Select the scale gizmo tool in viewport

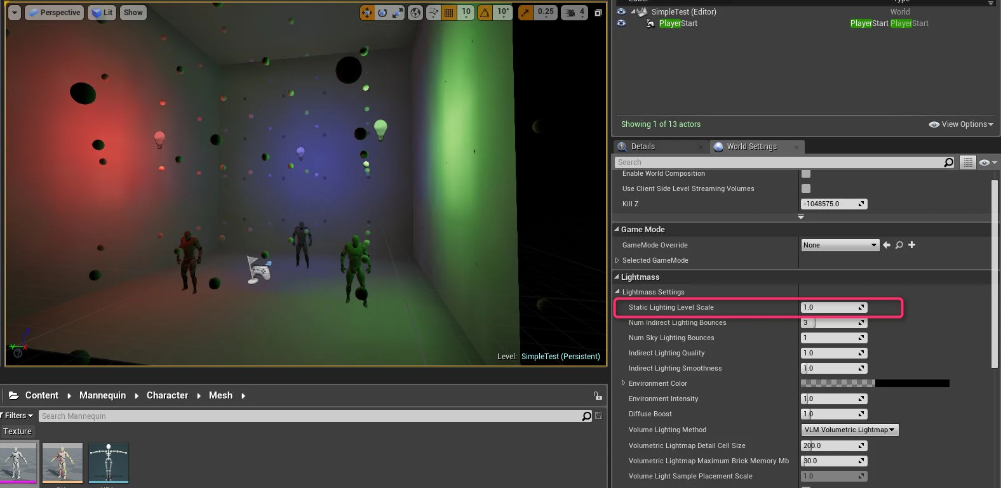point(398,13)
